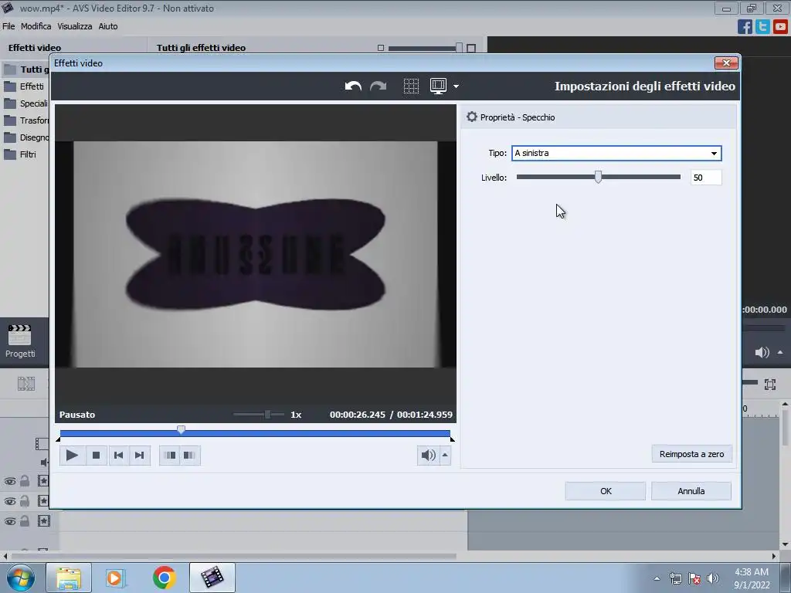Click the YouTube icon in the main window
The width and height of the screenshot is (791, 593).
click(x=780, y=27)
